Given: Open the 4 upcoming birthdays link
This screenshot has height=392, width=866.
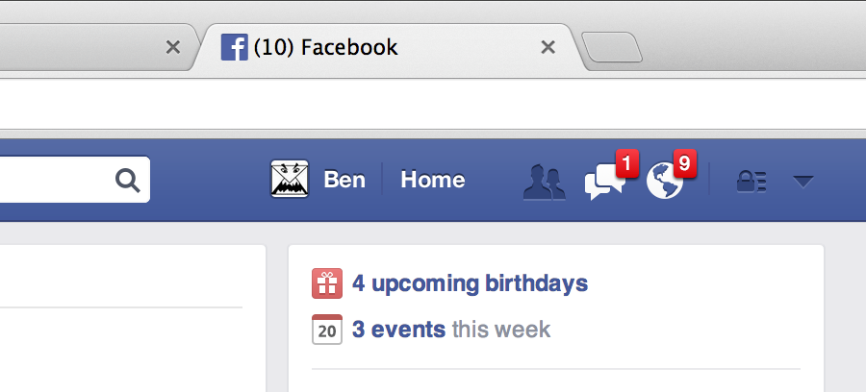Looking at the screenshot, I should tap(470, 283).
